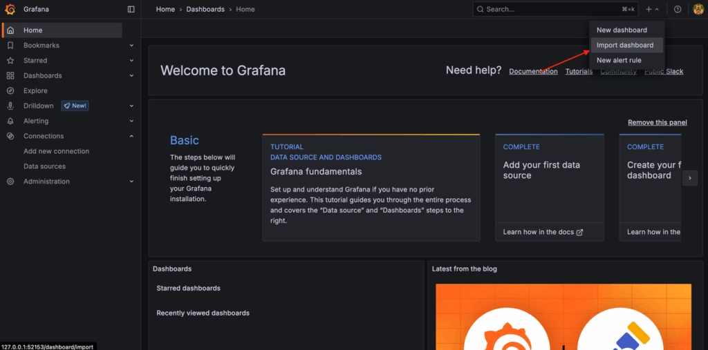The height and width of the screenshot is (350, 708).
Task: Open the blog post thumbnail image
Action: pyautogui.click(x=563, y=317)
